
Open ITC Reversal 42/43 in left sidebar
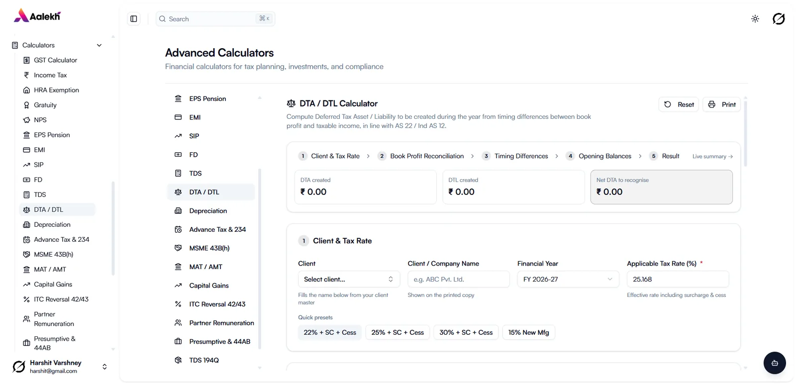[57, 299]
